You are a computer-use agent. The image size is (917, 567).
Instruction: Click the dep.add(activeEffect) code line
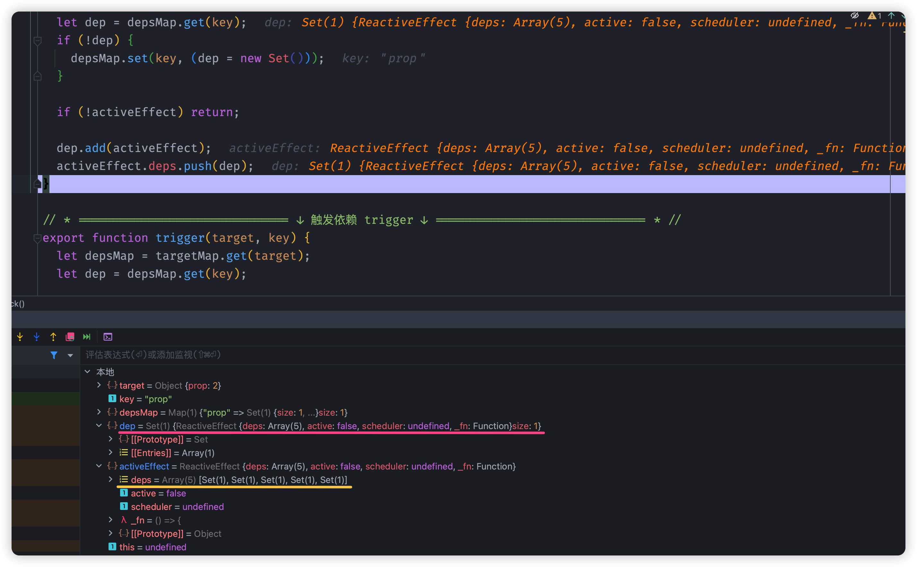[134, 148]
